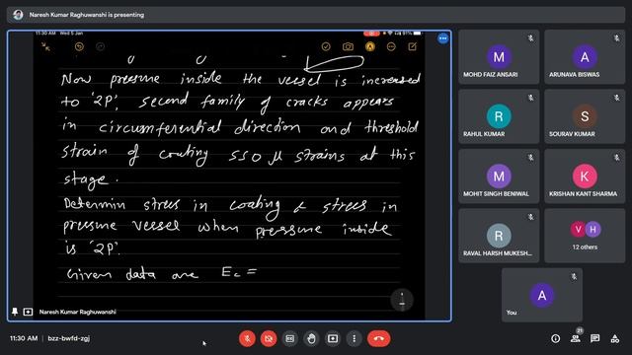Turn on the camera button
Screen dimensions: 632x355
pos(269,338)
